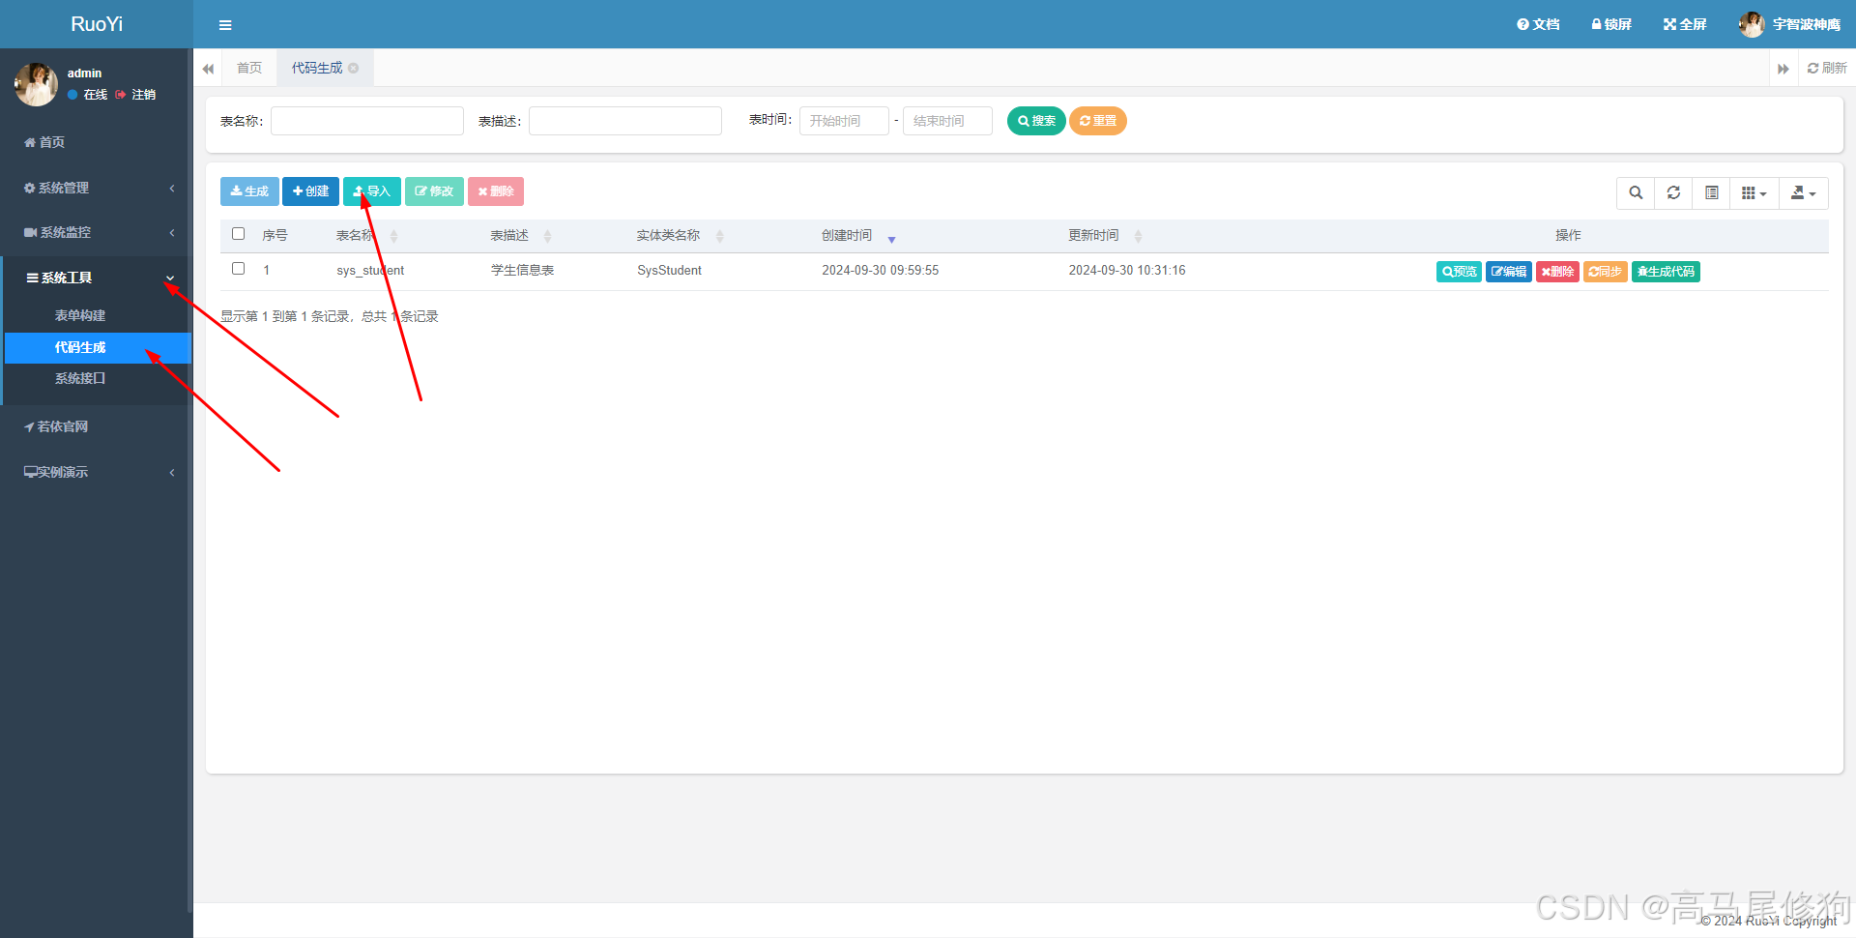Viewport: 1856px width, 938px height.
Task: Click row 删除 for sys_student
Action: (1557, 272)
